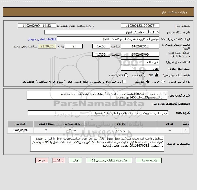The height and width of the screenshot is (190, 197).
Task: Click the شماره نیاز field 1102001331000075
Action: [140, 26]
